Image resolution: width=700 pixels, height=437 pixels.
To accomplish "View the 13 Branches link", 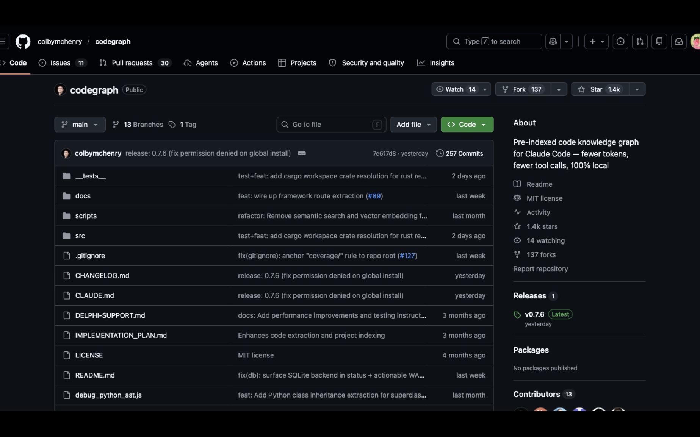I will pos(138,125).
